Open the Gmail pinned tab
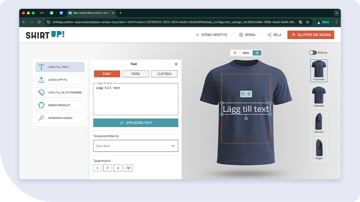The width and height of the screenshot is (360, 202). coord(42,13)
